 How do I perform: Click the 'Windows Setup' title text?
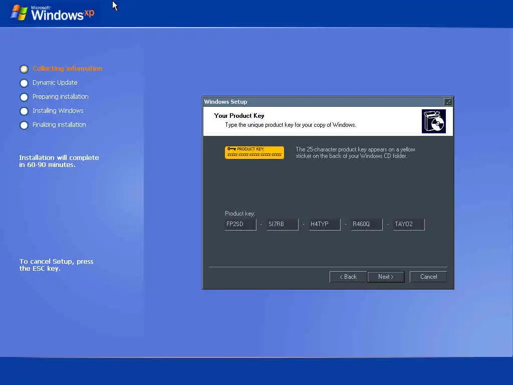click(x=226, y=102)
